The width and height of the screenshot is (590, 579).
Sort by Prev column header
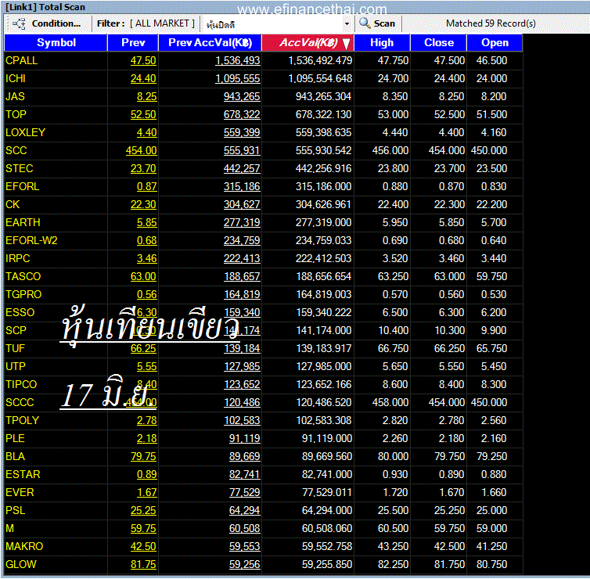pyautogui.click(x=133, y=42)
